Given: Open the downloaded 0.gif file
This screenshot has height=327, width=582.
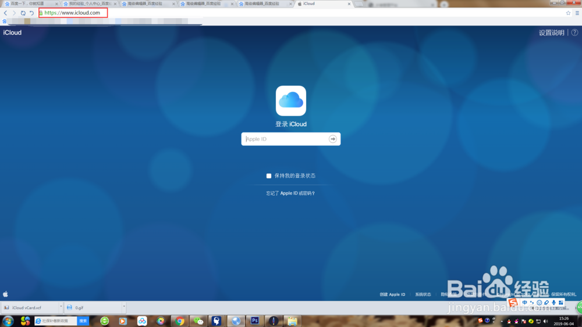Looking at the screenshot, I should point(93,307).
